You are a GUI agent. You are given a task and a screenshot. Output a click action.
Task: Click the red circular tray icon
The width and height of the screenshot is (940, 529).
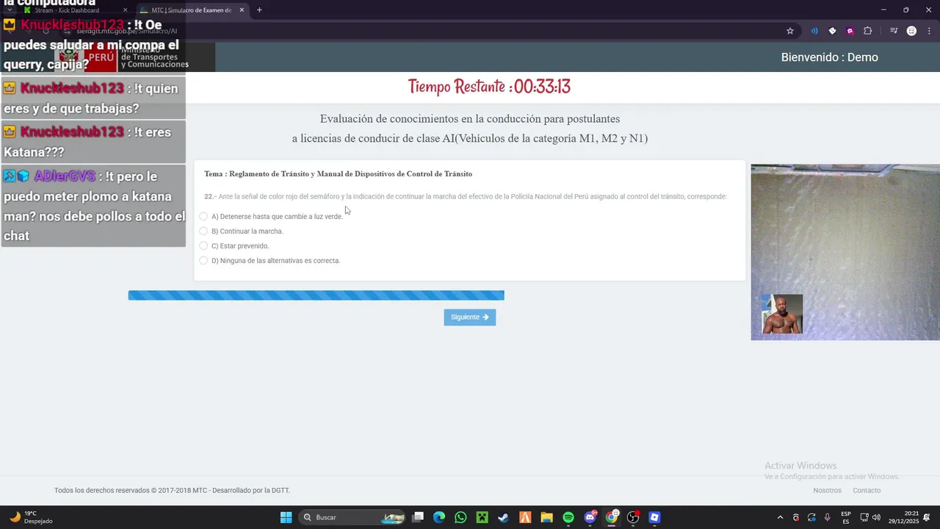[796, 517]
